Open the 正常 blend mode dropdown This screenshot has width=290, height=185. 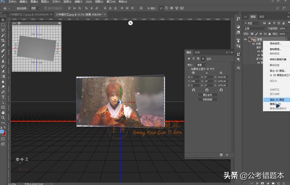pyautogui.click(x=255, y=29)
